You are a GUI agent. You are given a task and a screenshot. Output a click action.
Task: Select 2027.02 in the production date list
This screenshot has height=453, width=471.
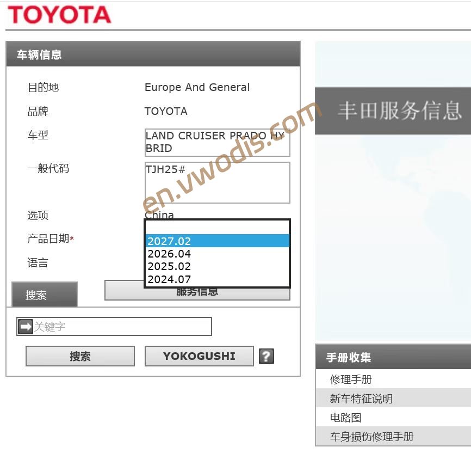218,241
